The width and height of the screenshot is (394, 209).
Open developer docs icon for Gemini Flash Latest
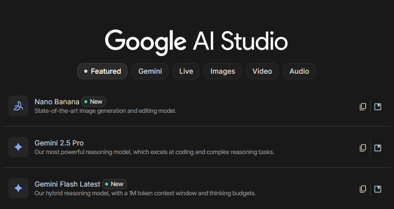[x=378, y=189]
